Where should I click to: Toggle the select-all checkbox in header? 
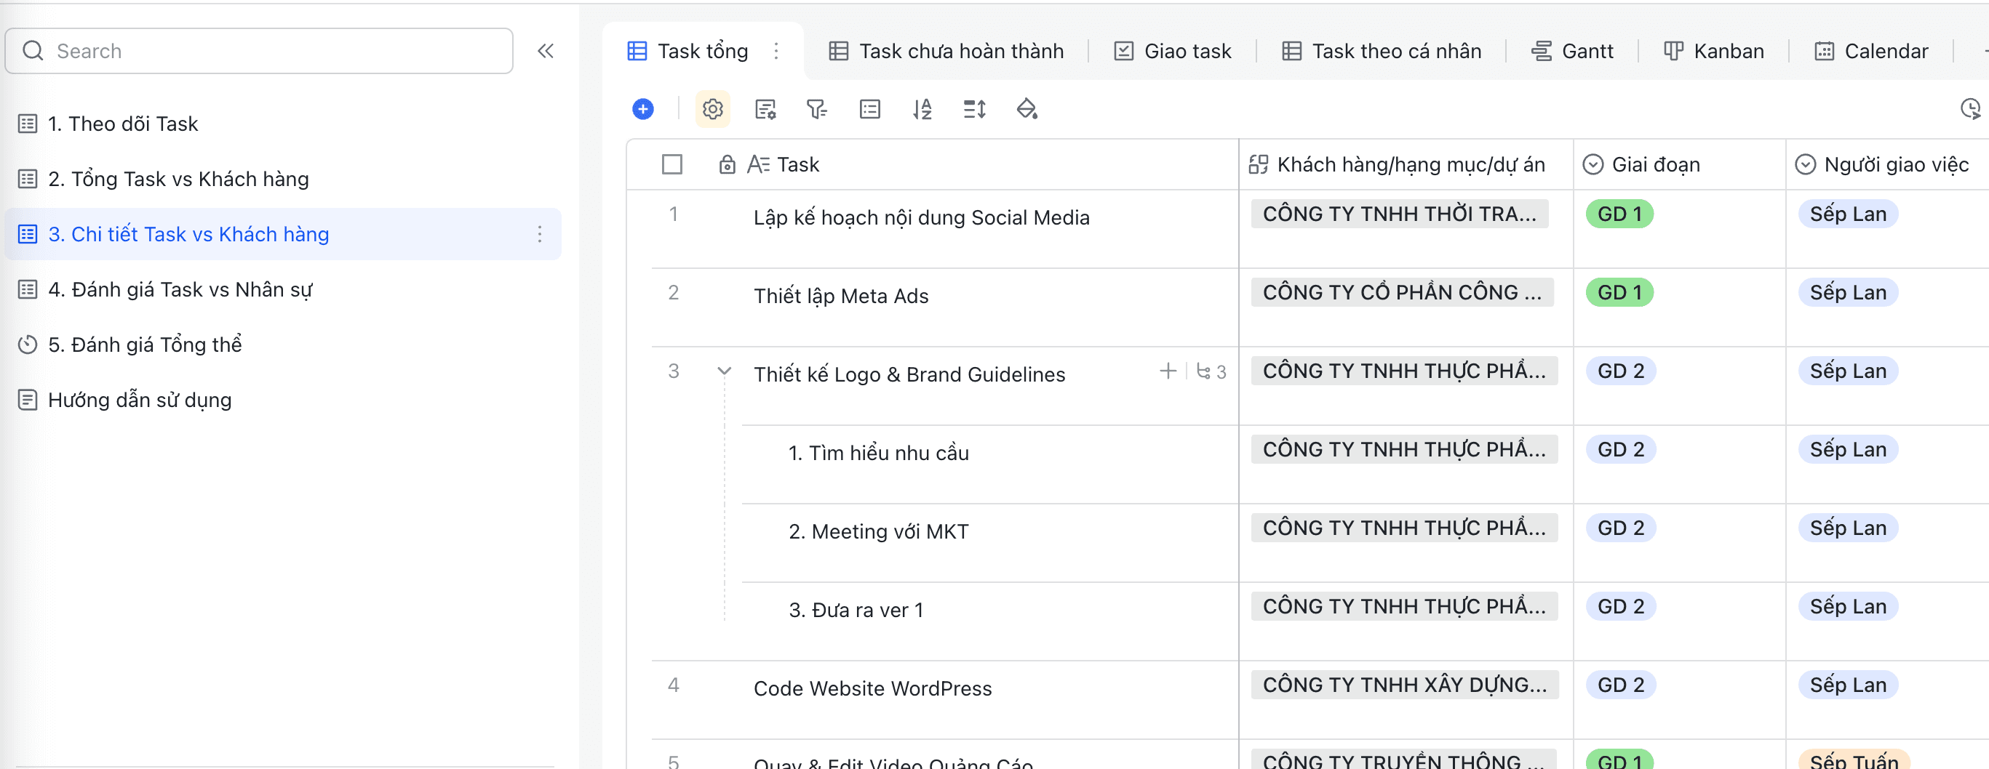[x=671, y=164]
